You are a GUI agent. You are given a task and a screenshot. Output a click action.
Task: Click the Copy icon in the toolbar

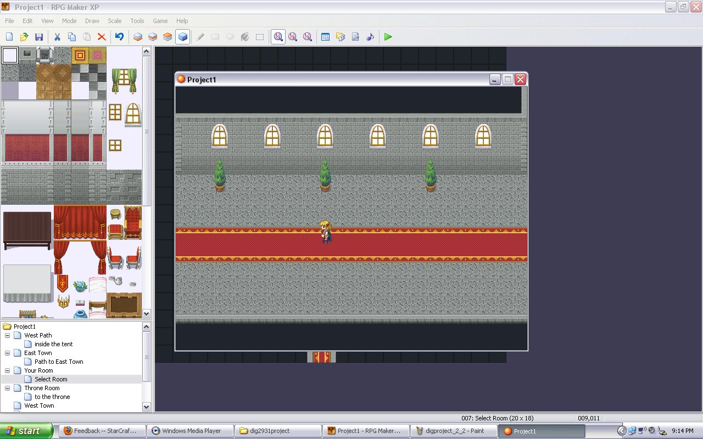tap(72, 37)
